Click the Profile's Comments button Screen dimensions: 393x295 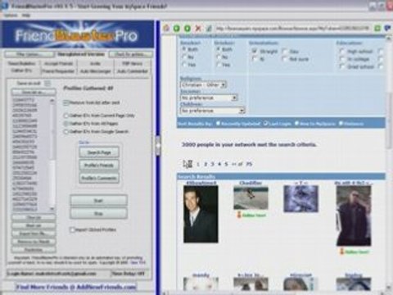click(99, 178)
